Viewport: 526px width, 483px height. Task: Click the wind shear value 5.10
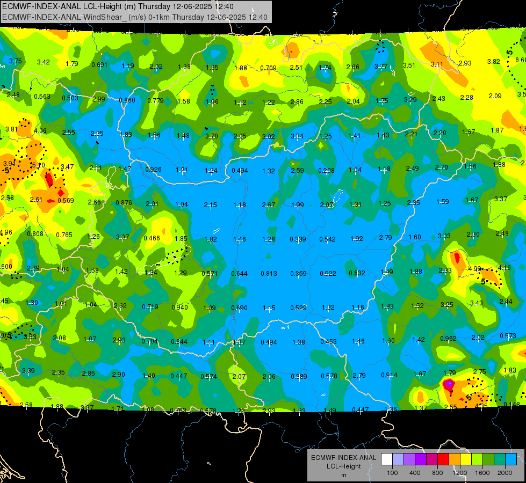pos(38,165)
